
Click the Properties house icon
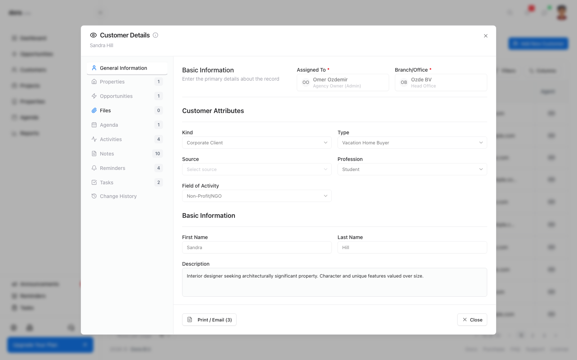(94, 82)
